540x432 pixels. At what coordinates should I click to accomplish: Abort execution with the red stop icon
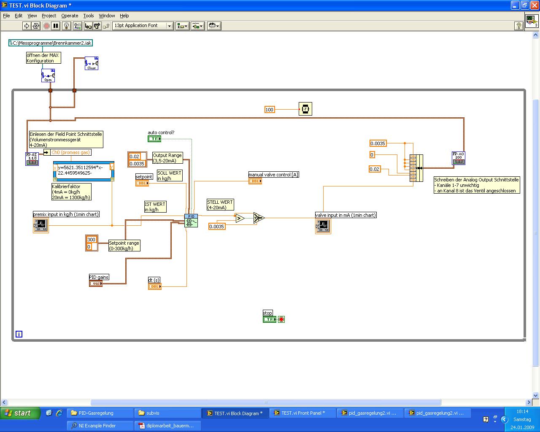[46, 26]
